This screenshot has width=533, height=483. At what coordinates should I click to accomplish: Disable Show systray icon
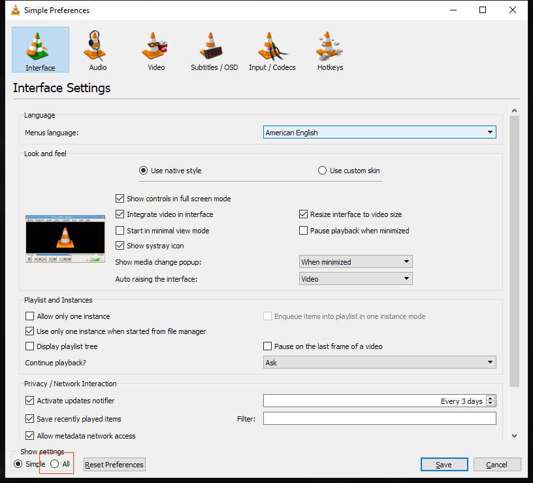120,246
